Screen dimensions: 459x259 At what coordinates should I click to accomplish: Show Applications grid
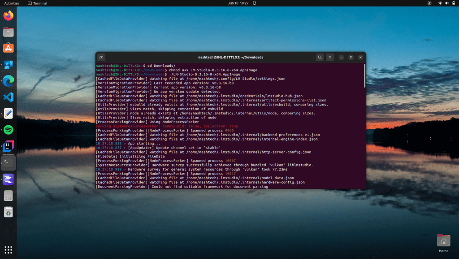click(9, 250)
